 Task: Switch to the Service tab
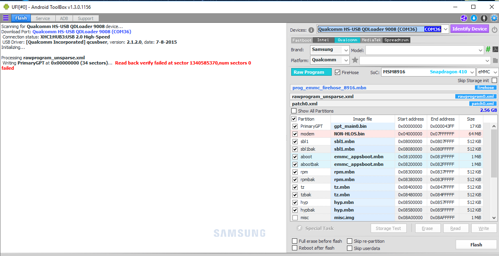(x=43, y=18)
